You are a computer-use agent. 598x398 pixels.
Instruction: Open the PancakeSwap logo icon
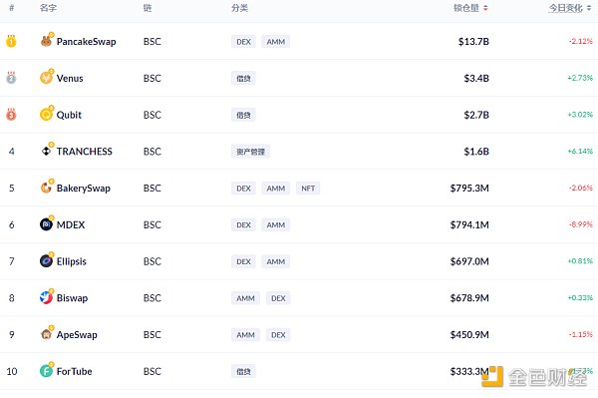tap(46, 41)
